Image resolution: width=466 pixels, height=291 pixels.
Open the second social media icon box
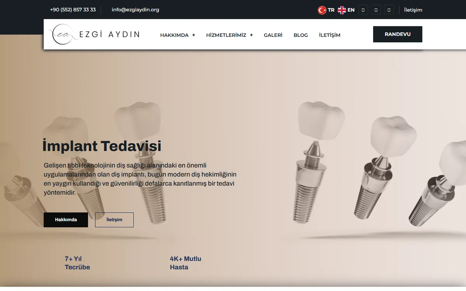tap(376, 10)
